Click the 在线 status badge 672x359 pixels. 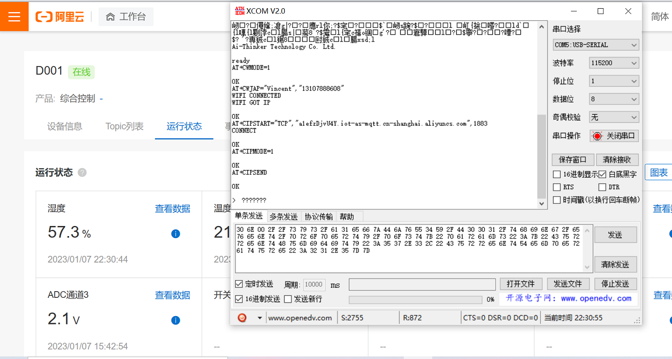point(82,72)
